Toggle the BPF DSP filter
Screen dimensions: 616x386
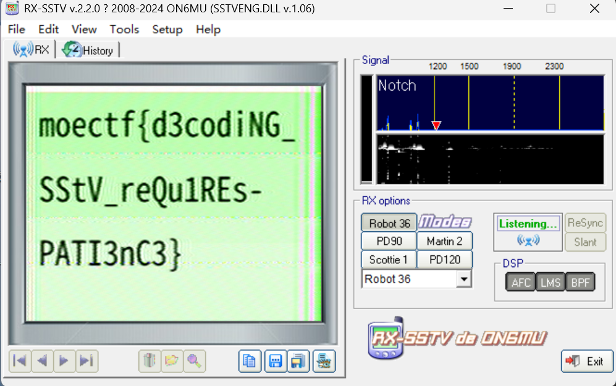[580, 282]
